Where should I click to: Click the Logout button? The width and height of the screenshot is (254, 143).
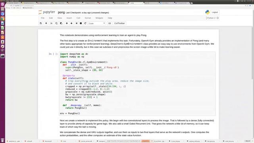tap(215, 12)
